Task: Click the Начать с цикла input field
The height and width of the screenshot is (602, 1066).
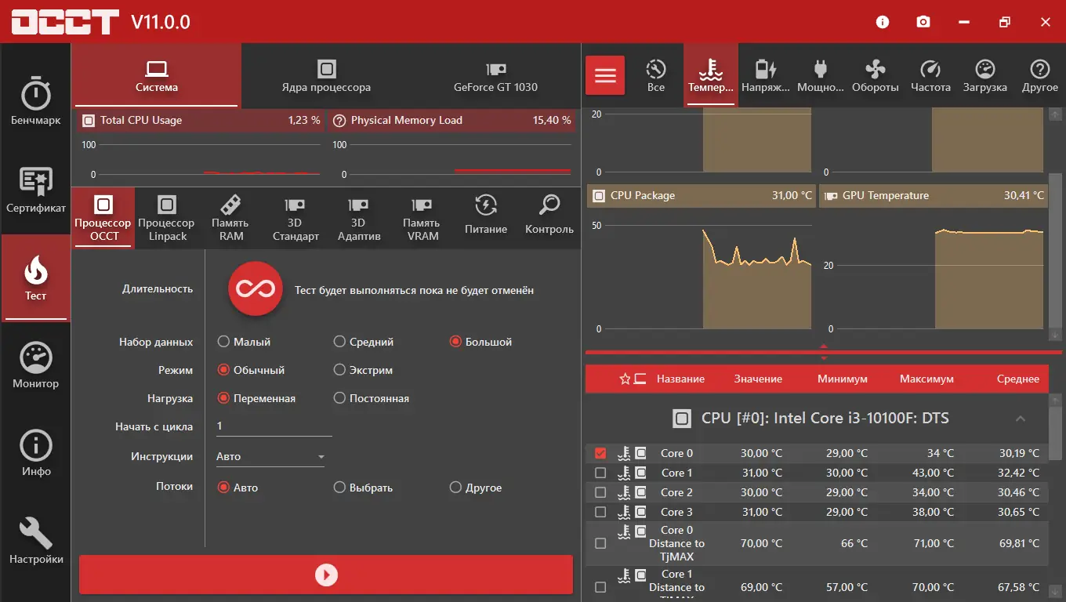Action: click(274, 426)
